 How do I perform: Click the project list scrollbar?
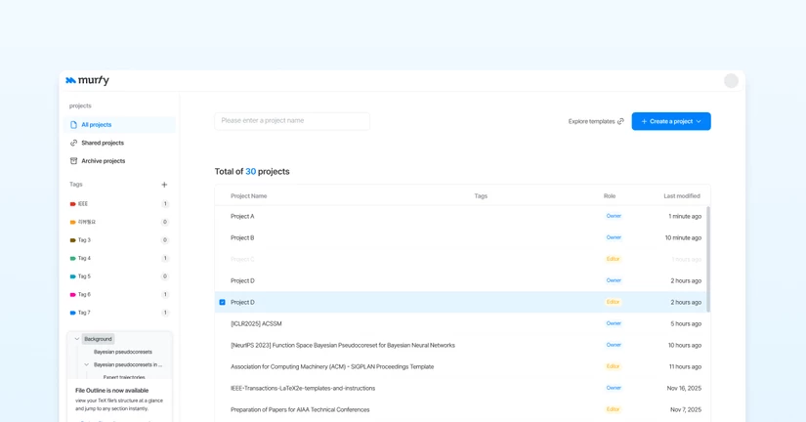tap(708, 259)
